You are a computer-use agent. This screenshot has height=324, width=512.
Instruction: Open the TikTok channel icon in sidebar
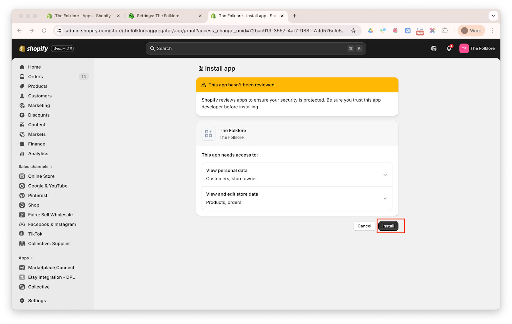pos(22,234)
